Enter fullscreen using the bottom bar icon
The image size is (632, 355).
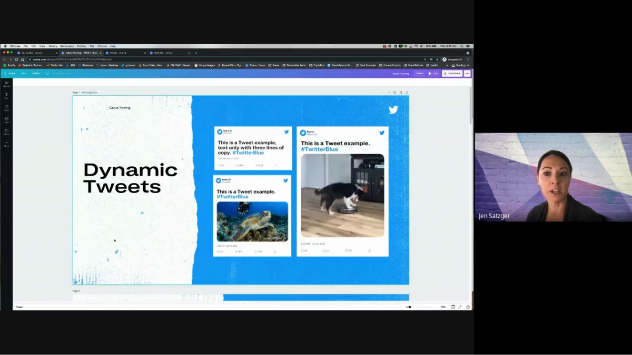tap(460, 307)
